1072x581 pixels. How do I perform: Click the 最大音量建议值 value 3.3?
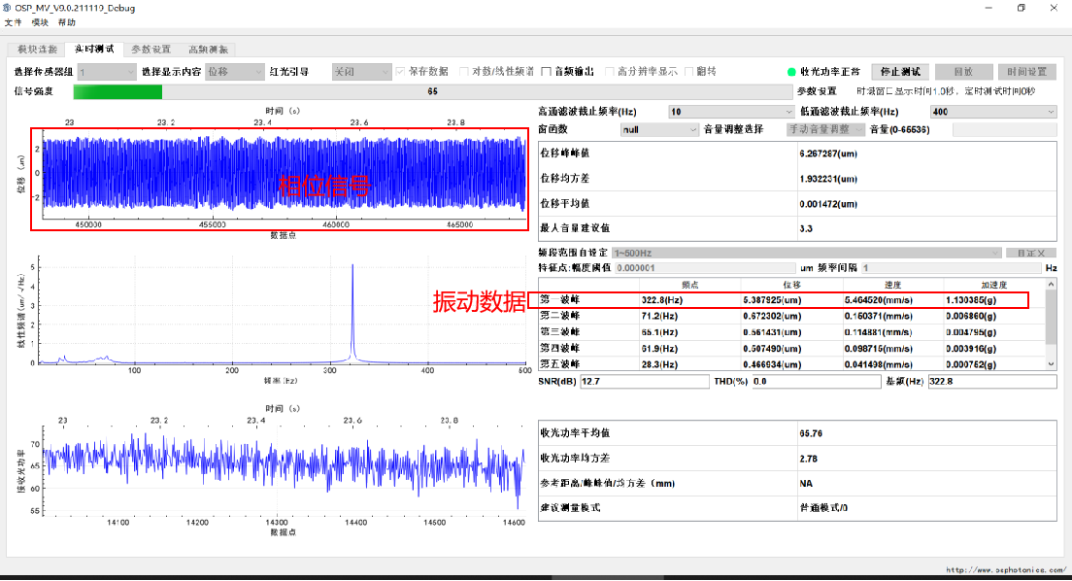pyautogui.click(x=806, y=228)
